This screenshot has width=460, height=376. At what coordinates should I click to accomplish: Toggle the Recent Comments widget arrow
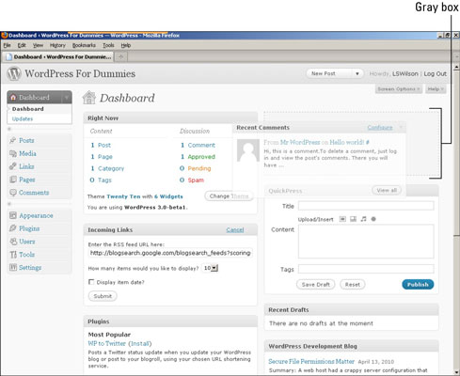click(401, 128)
